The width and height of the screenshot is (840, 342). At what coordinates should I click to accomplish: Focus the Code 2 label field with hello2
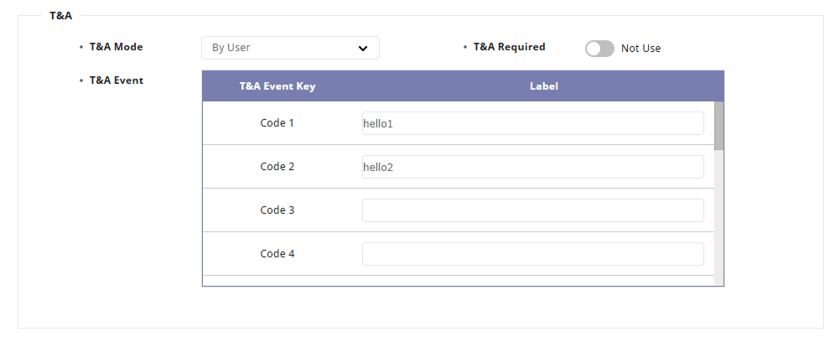(532, 167)
